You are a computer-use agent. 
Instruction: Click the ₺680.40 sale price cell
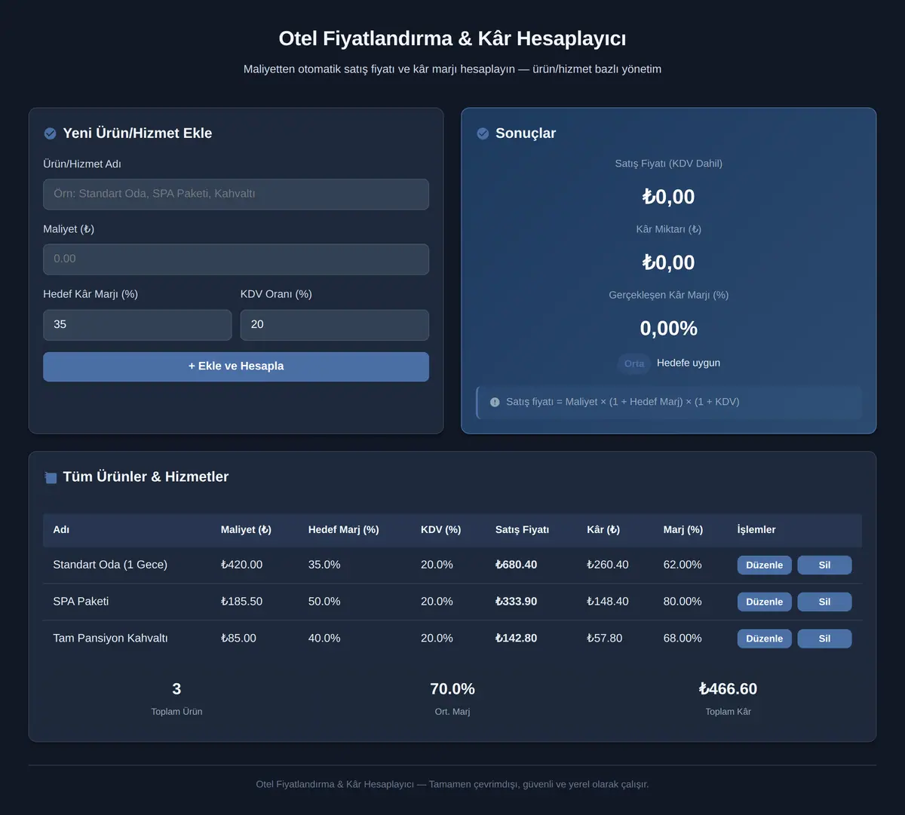pyautogui.click(x=516, y=565)
